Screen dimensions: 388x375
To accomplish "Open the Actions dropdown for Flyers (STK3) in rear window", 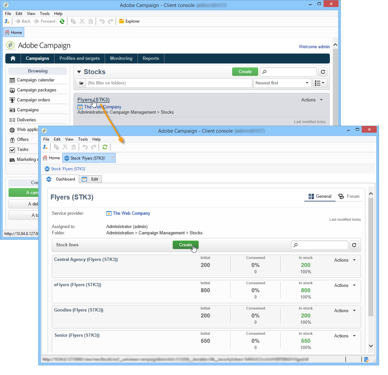I will coord(312,100).
